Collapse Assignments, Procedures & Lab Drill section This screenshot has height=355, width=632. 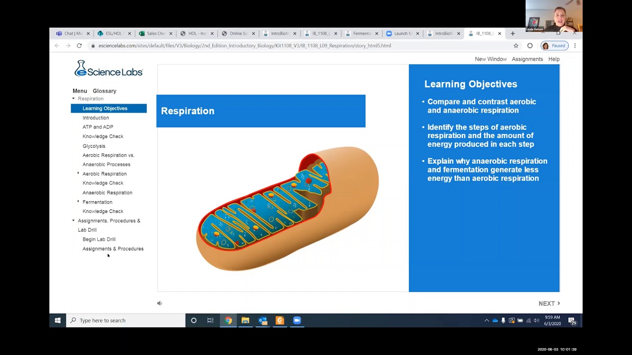click(x=74, y=220)
